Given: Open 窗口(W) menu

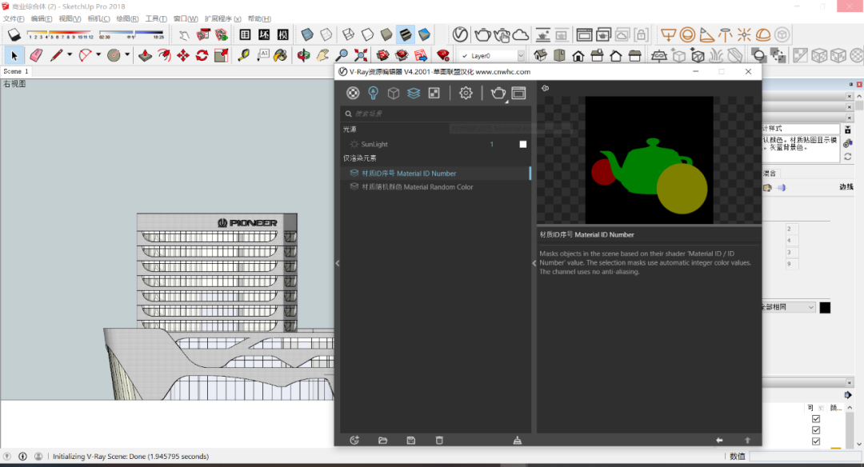Looking at the screenshot, I should pyautogui.click(x=186, y=18).
